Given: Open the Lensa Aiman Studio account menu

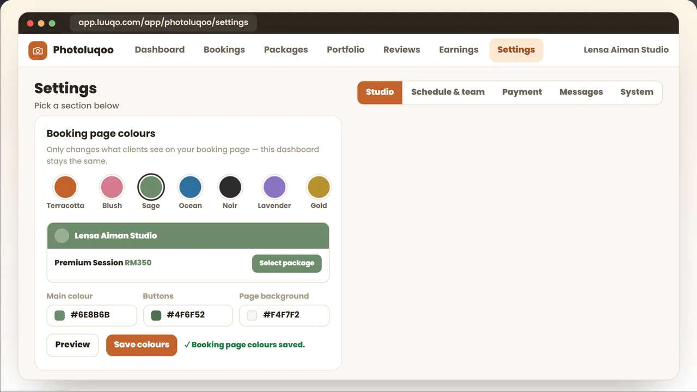Looking at the screenshot, I should [x=626, y=50].
